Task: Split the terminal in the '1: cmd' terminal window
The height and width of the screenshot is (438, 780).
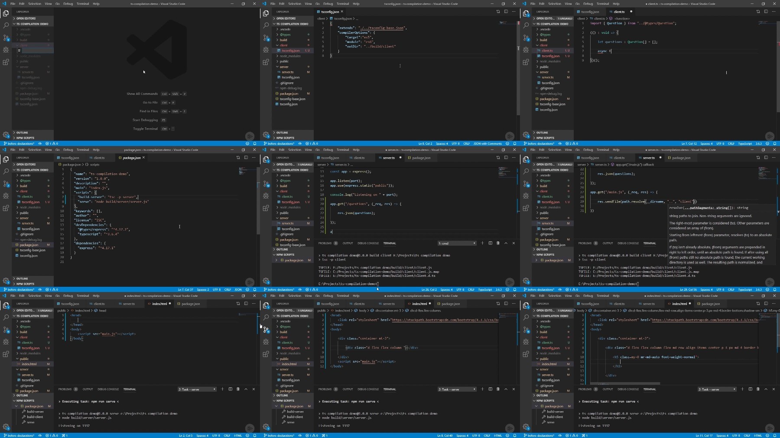Action: click(490, 243)
